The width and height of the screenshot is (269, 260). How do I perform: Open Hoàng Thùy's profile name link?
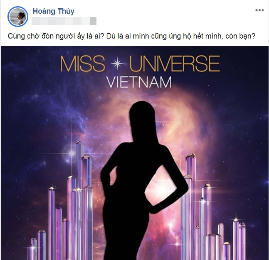(x=54, y=11)
